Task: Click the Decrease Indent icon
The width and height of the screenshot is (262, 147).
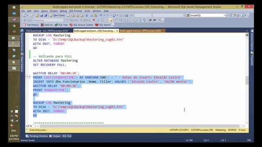Action: click(150, 20)
